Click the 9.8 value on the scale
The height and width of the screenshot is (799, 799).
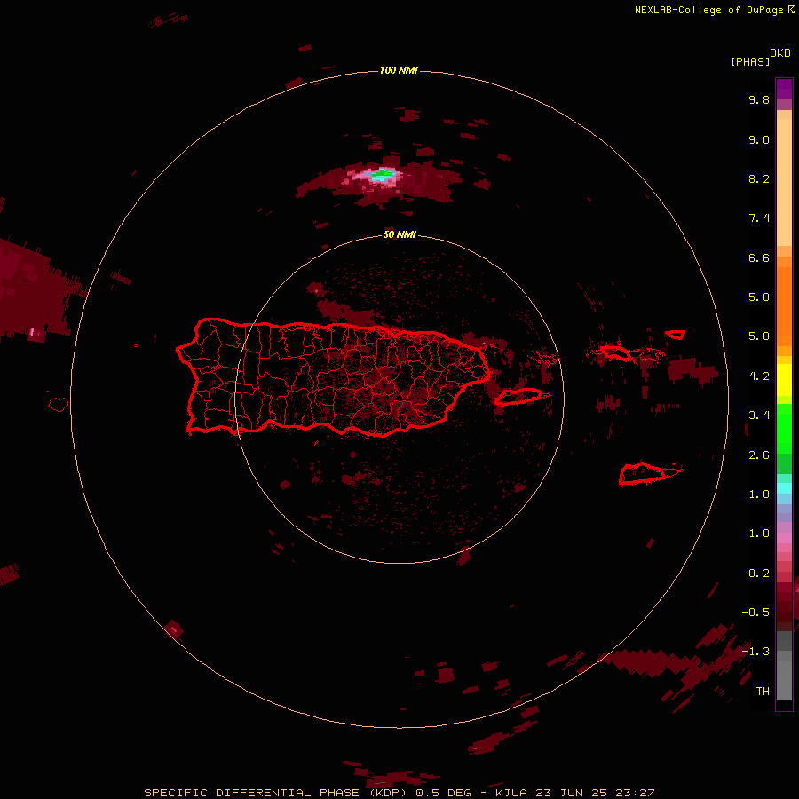[759, 99]
